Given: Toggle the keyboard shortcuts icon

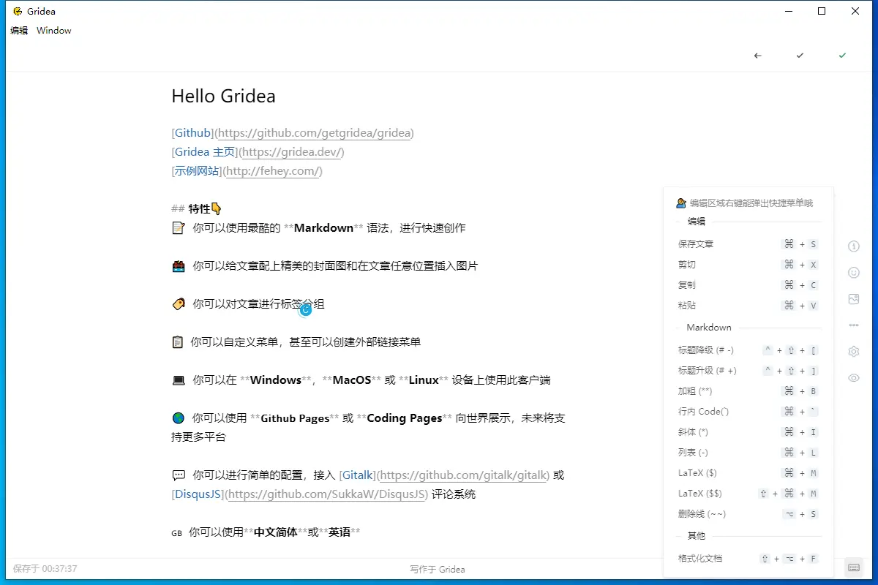Looking at the screenshot, I should 853,567.
